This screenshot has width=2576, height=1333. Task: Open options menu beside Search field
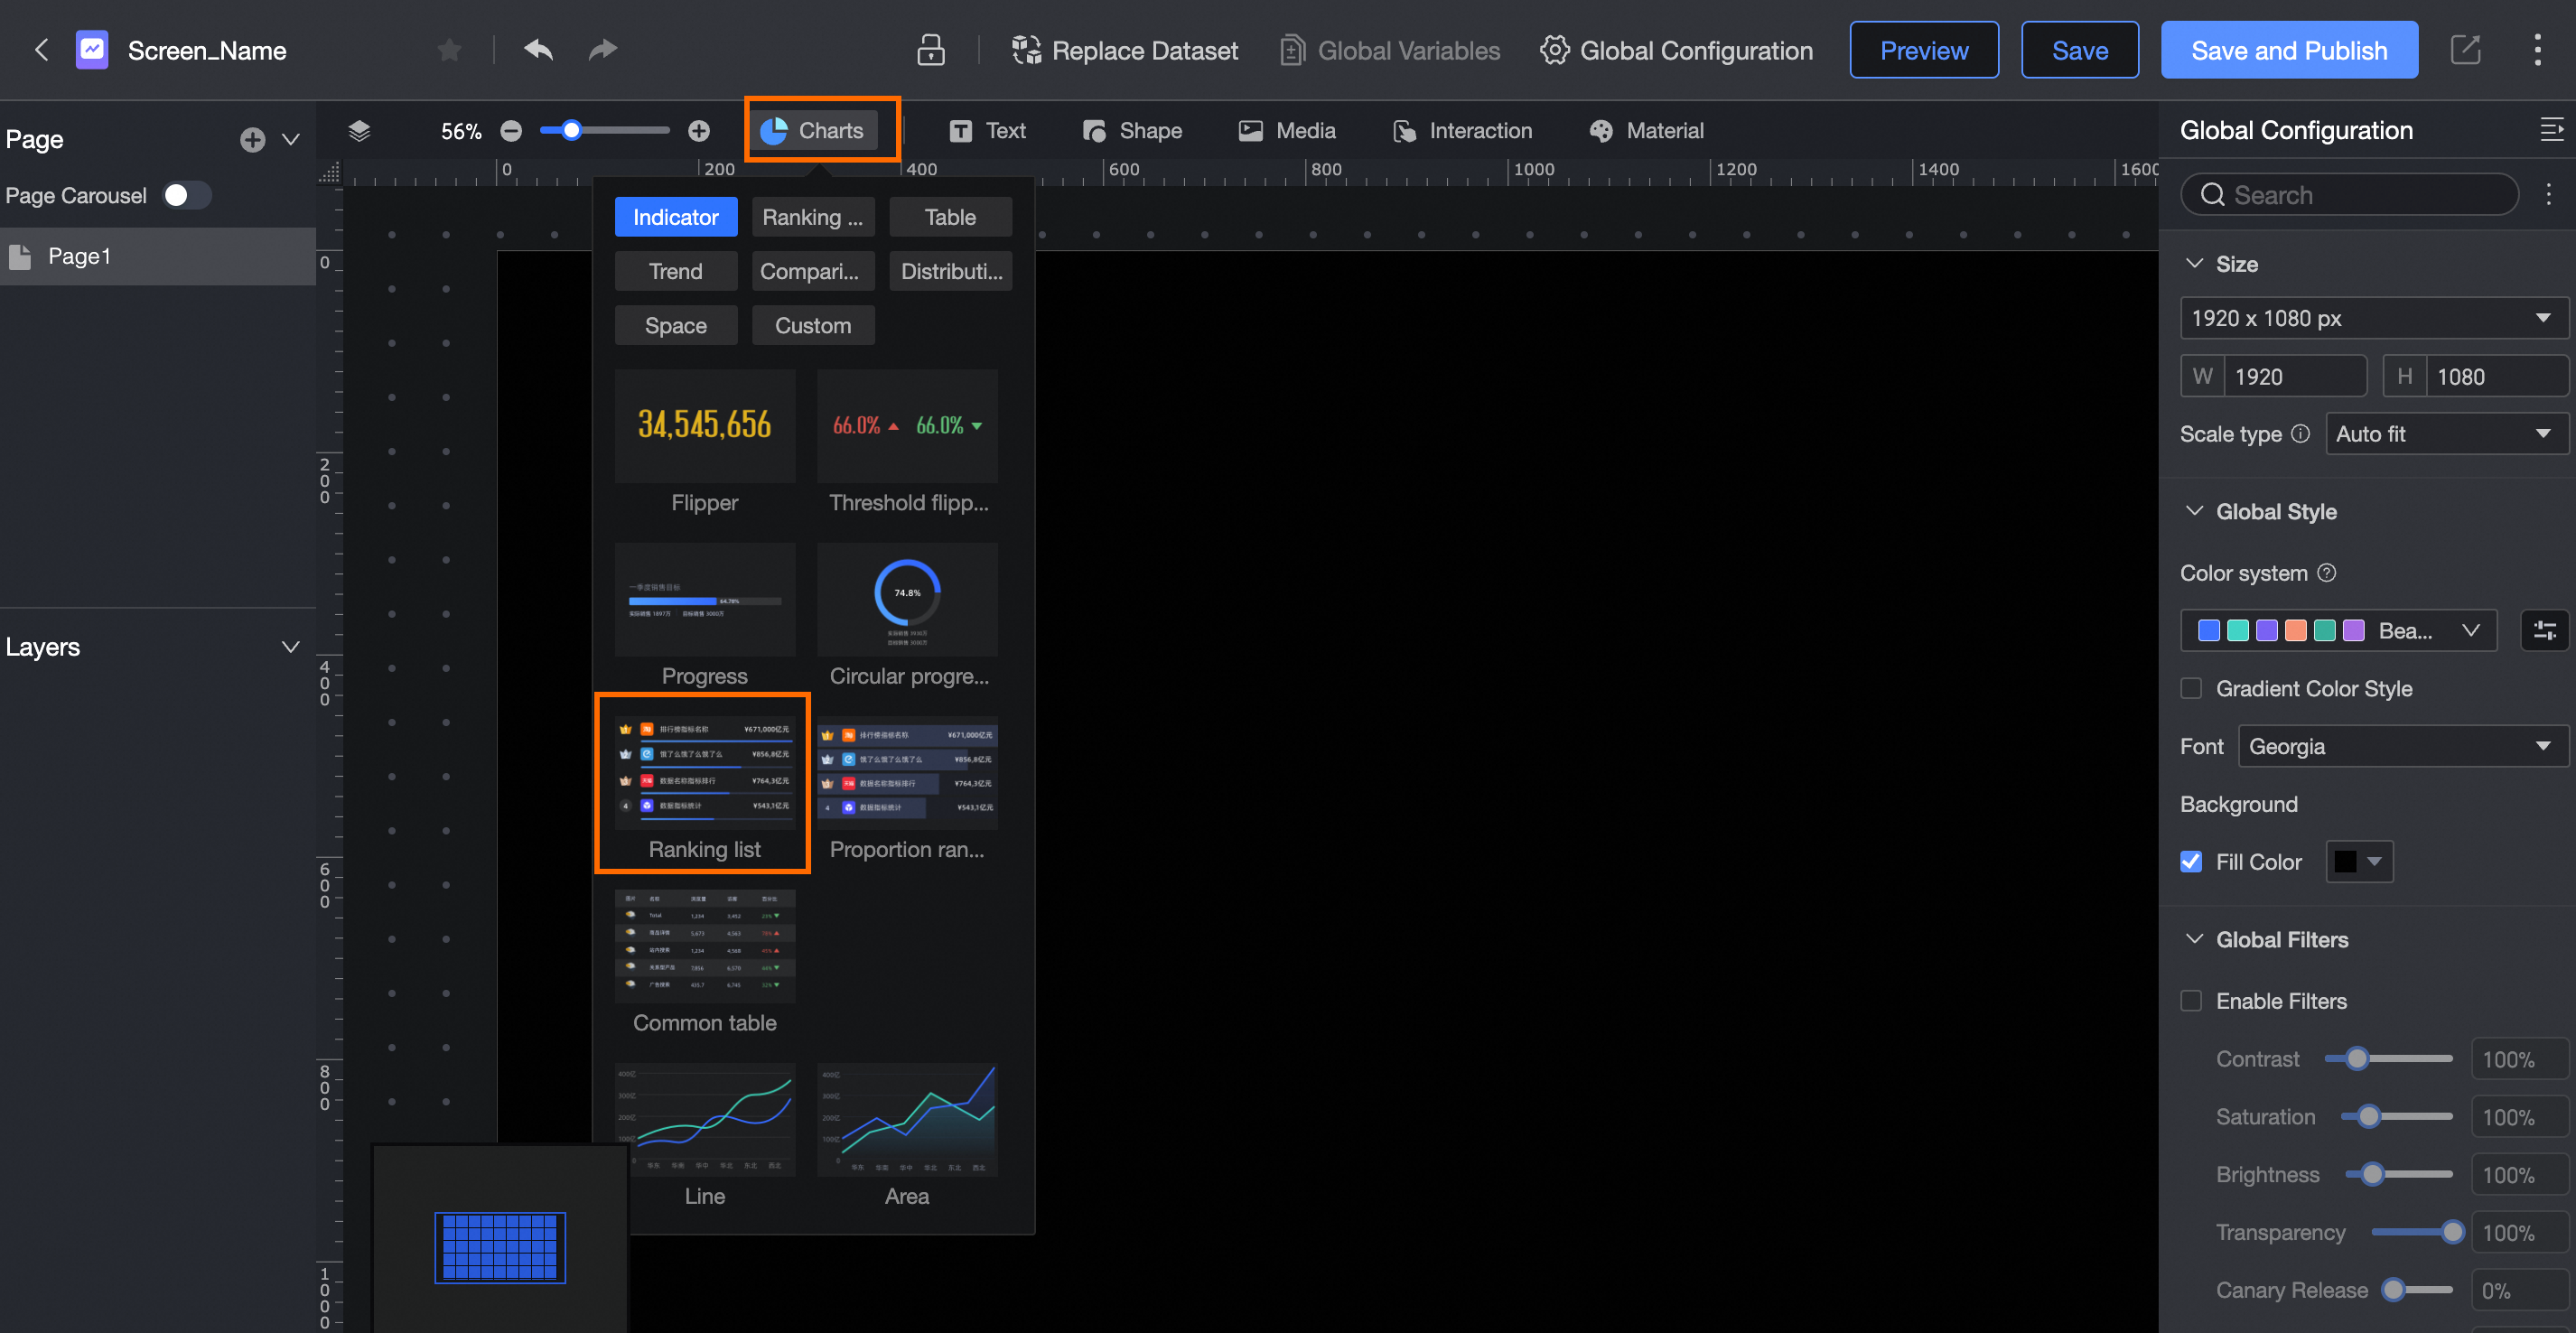coord(2547,195)
